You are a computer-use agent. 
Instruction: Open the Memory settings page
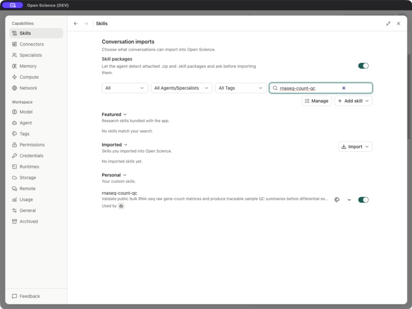click(36, 66)
